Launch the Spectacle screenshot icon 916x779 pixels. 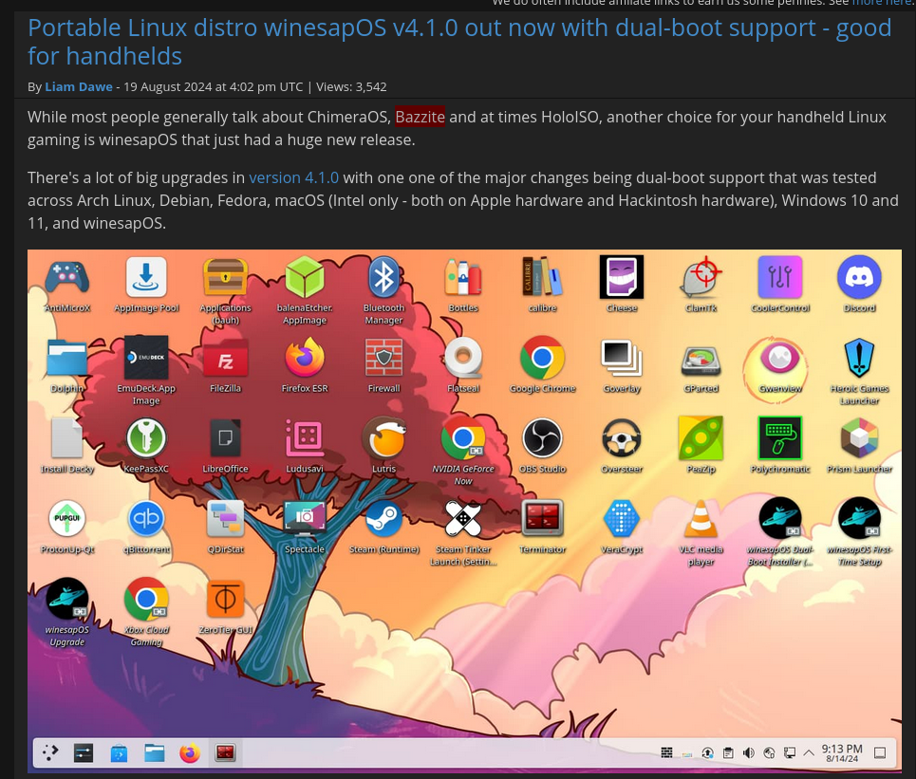click(305, 518)
